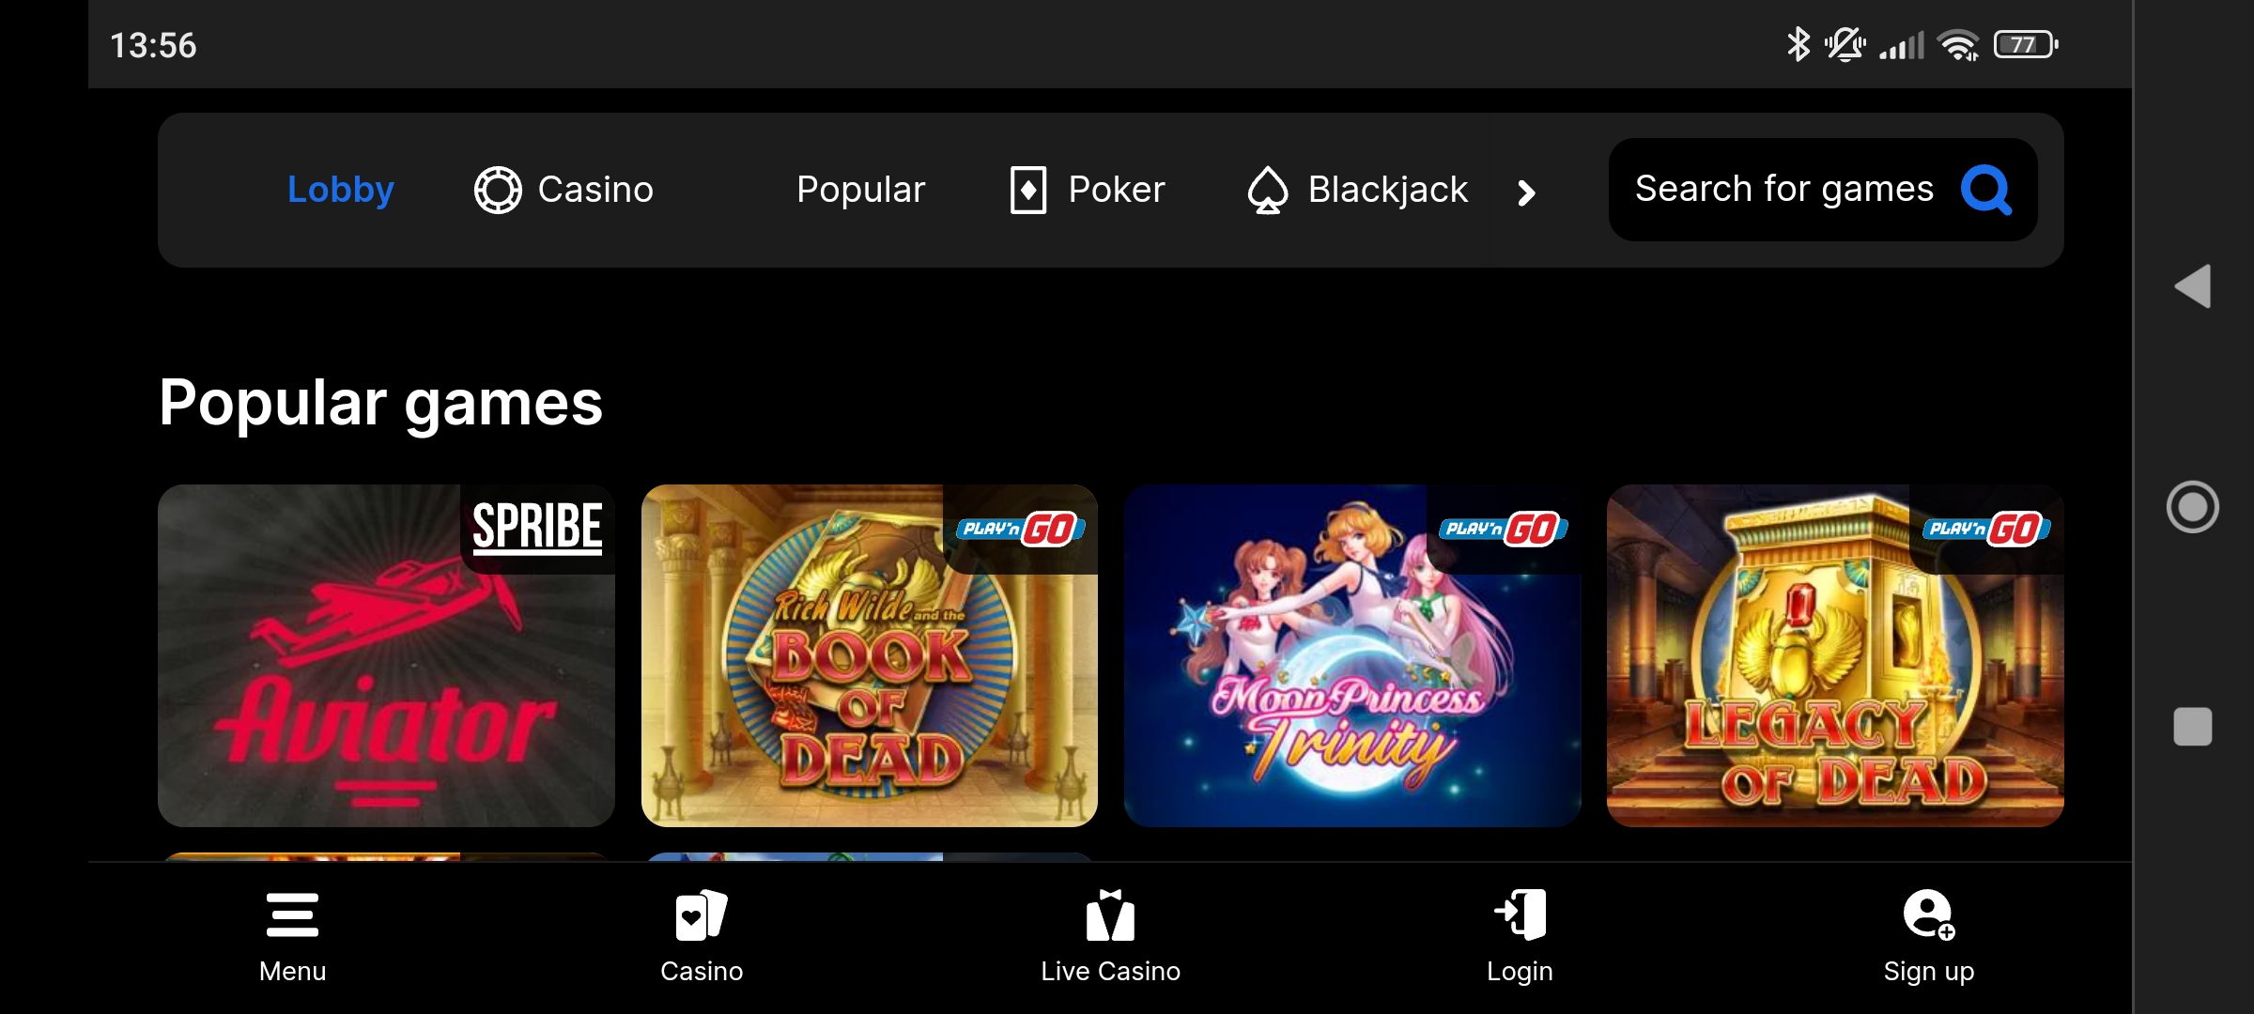Viewport: 2254px width, 1014px height.
Task: Select the Blackjack spade icon
Action: [1267, 190]
